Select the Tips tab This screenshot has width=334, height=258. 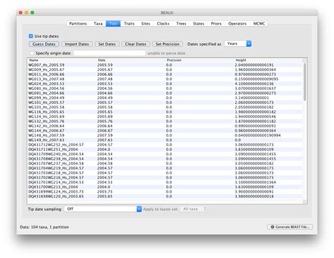(x=113, y=23)
